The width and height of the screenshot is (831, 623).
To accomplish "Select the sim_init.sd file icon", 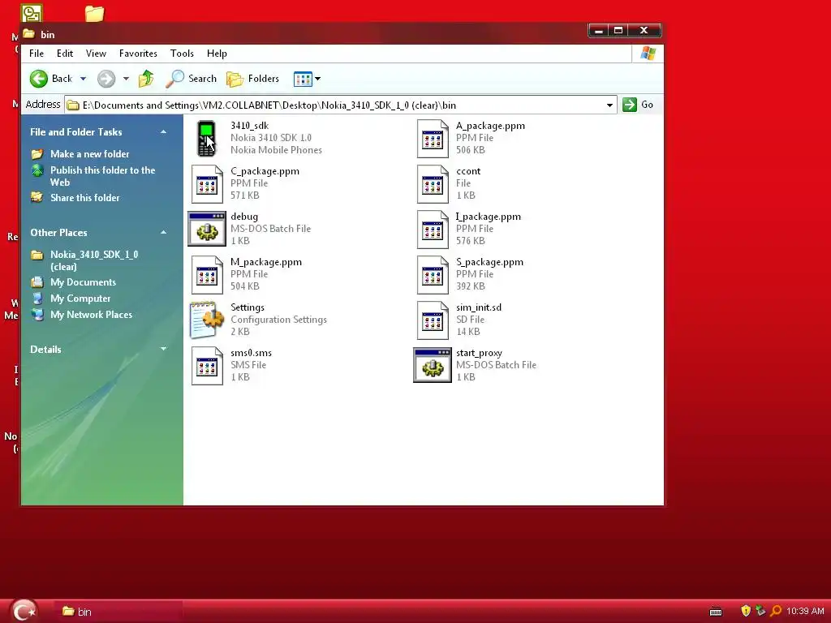I will (x=433, y=320).
